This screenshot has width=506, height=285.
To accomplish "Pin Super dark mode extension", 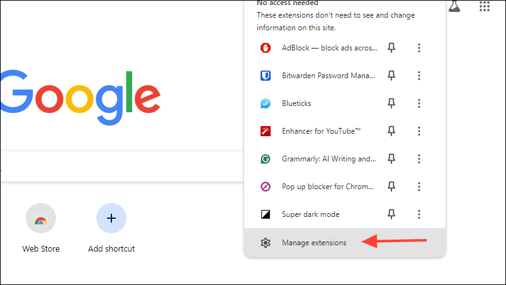I will 391,214.
